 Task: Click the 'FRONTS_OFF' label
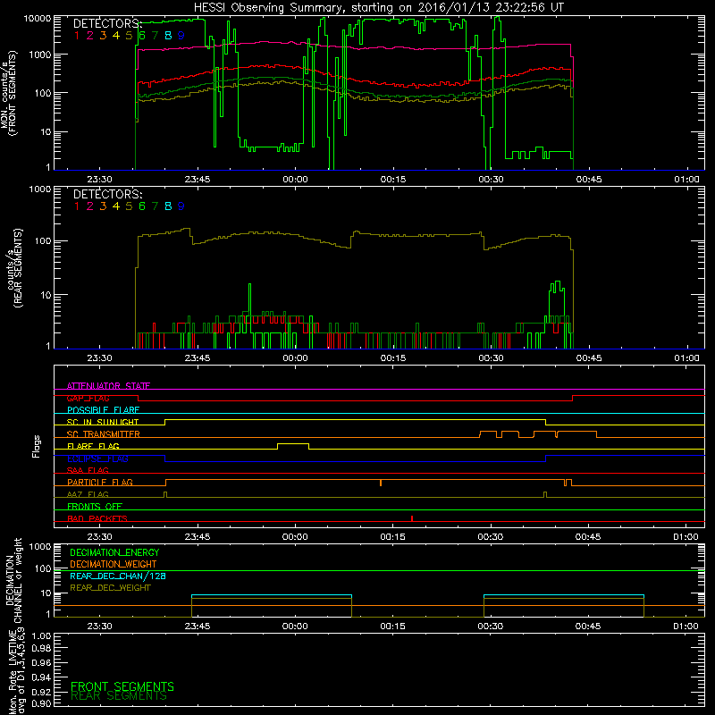(x=95, y=507)
